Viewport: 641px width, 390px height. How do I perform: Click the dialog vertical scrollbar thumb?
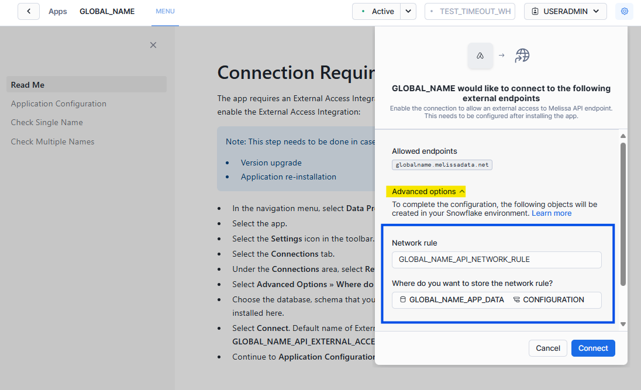[623, 214]
